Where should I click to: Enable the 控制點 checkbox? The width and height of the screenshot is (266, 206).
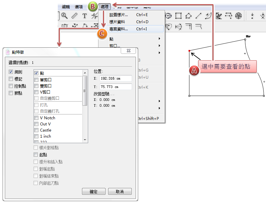(11, 86)
